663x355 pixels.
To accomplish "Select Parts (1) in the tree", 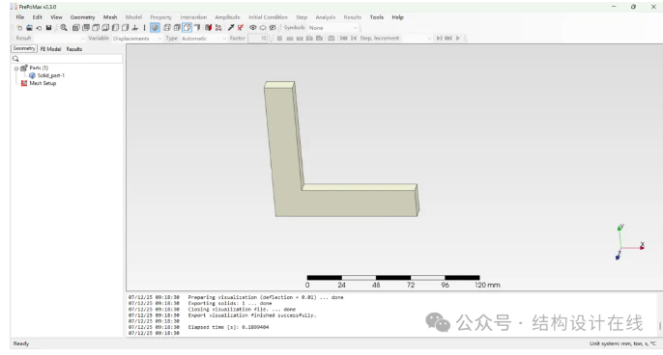I will [39, 68].
